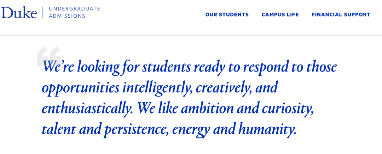382x154 pixels.
Task: Open the Our Students menu
Action: [227, 14]
